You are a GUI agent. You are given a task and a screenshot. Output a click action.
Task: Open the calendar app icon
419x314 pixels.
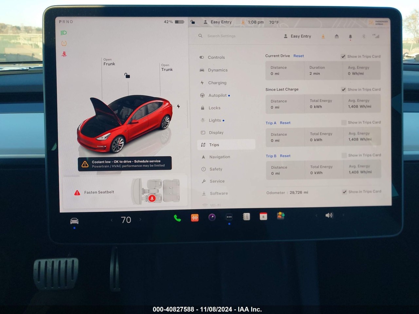click(263, 216)
